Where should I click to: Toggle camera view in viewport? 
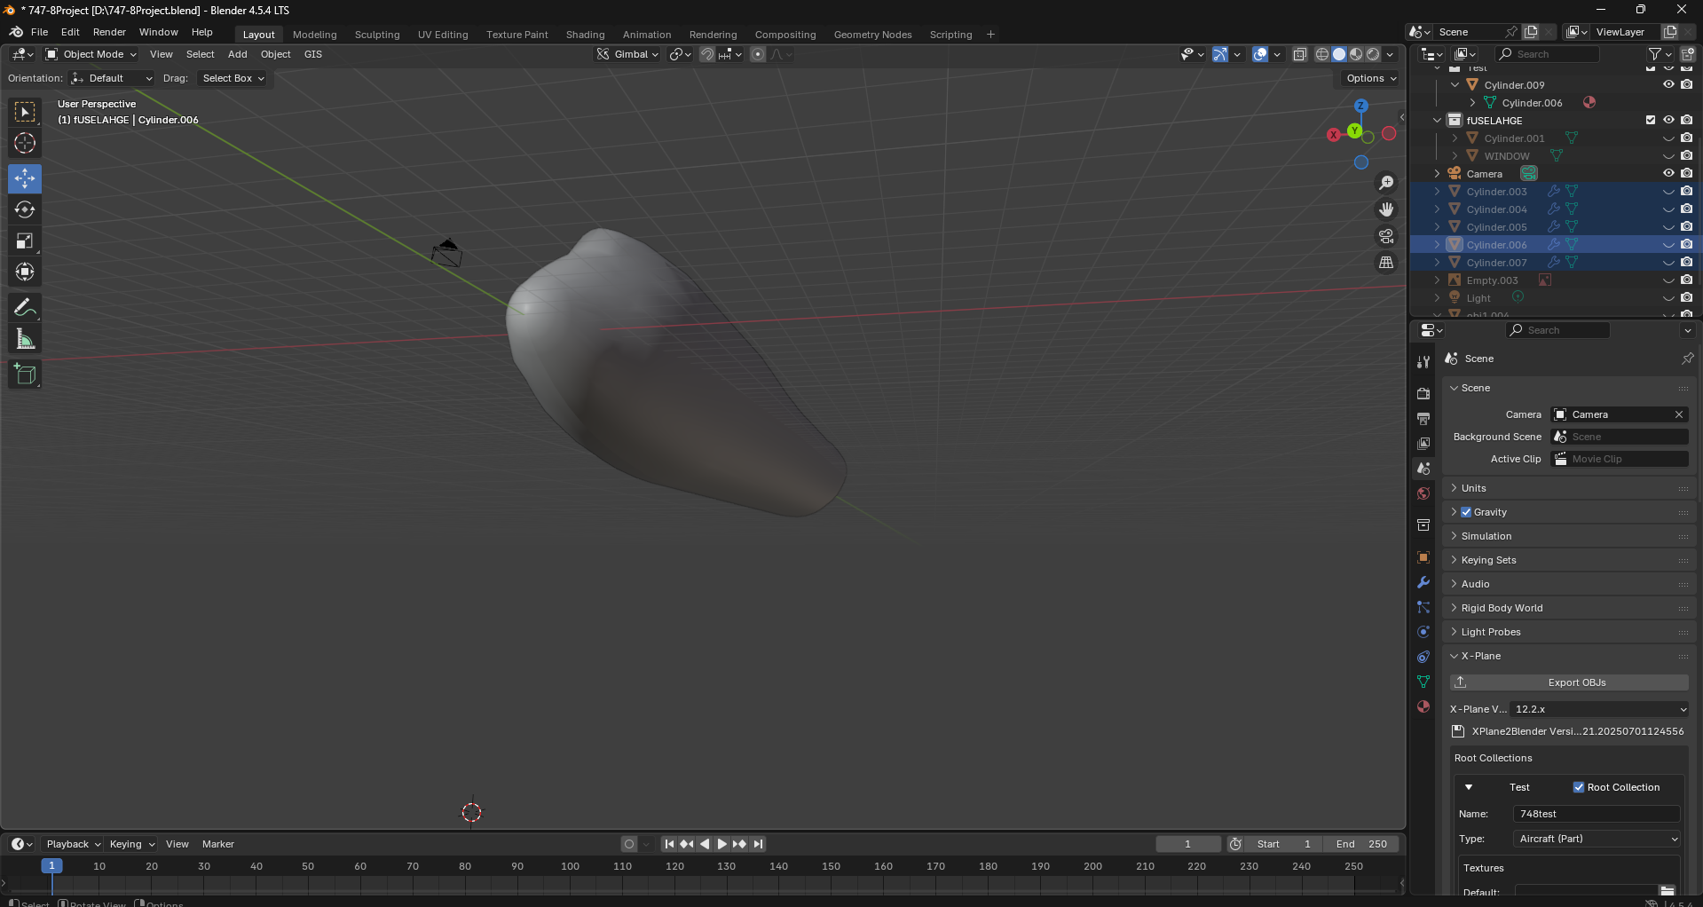coord(1385,236)
